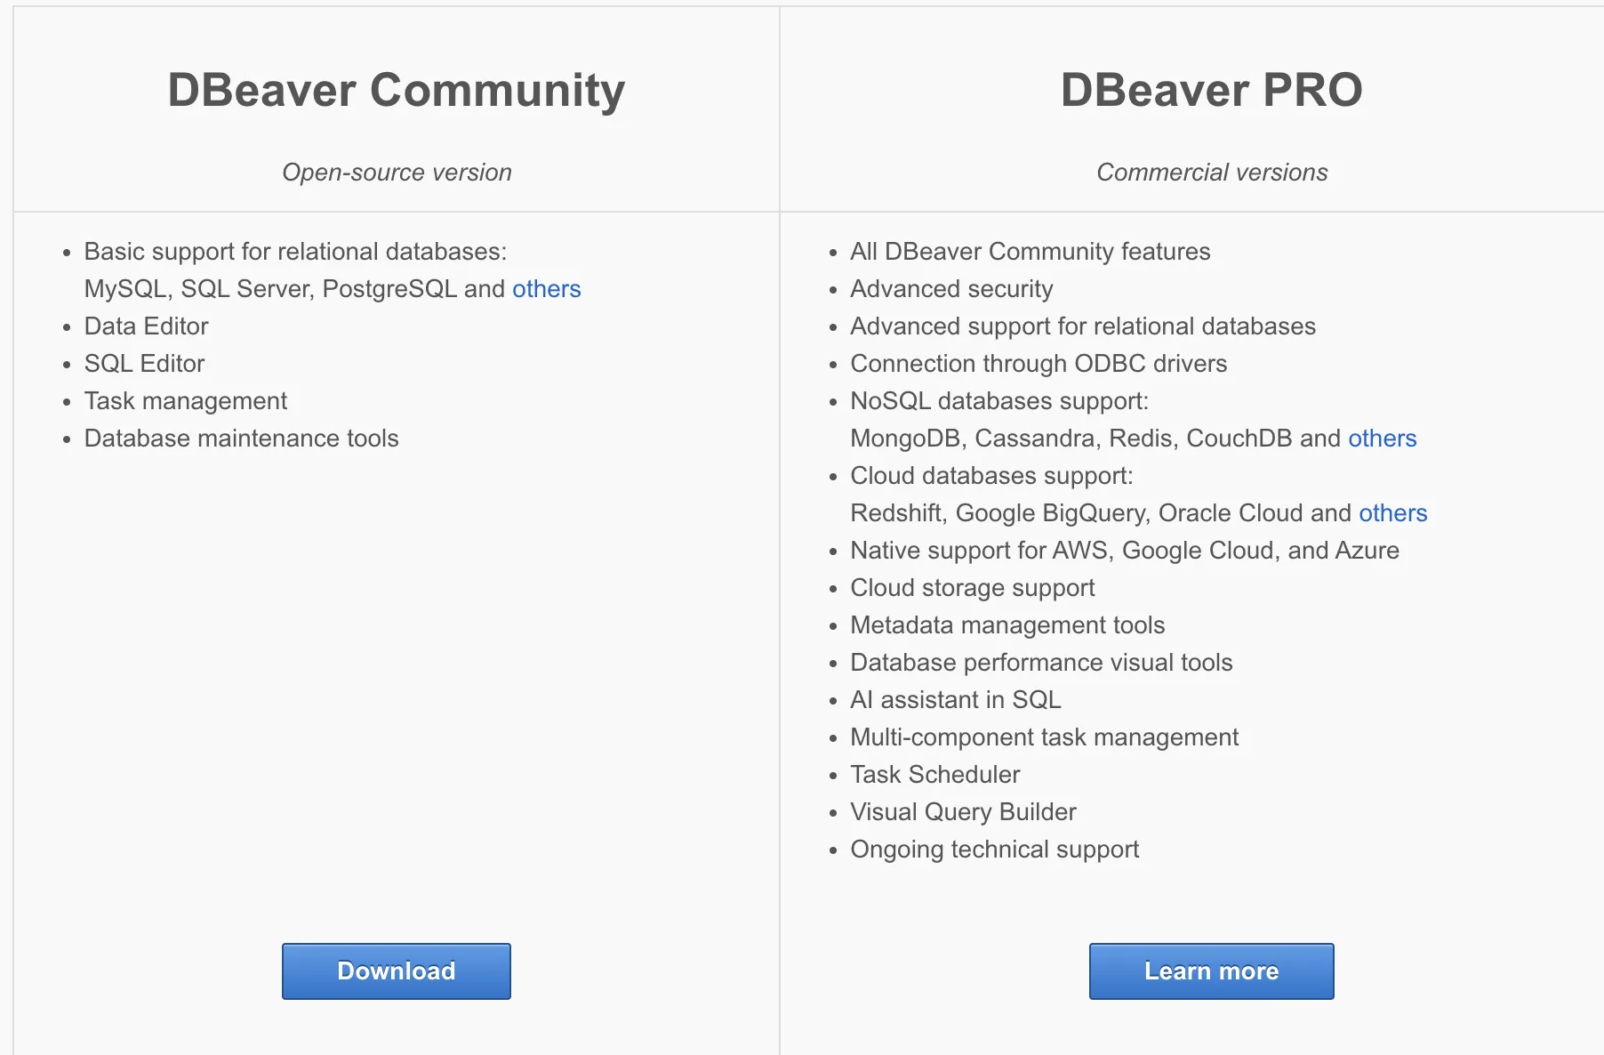Select the DBeaver Community heading
Image resolution: width=1604 pixels, height=1055 pixels.
click(397, 91)
